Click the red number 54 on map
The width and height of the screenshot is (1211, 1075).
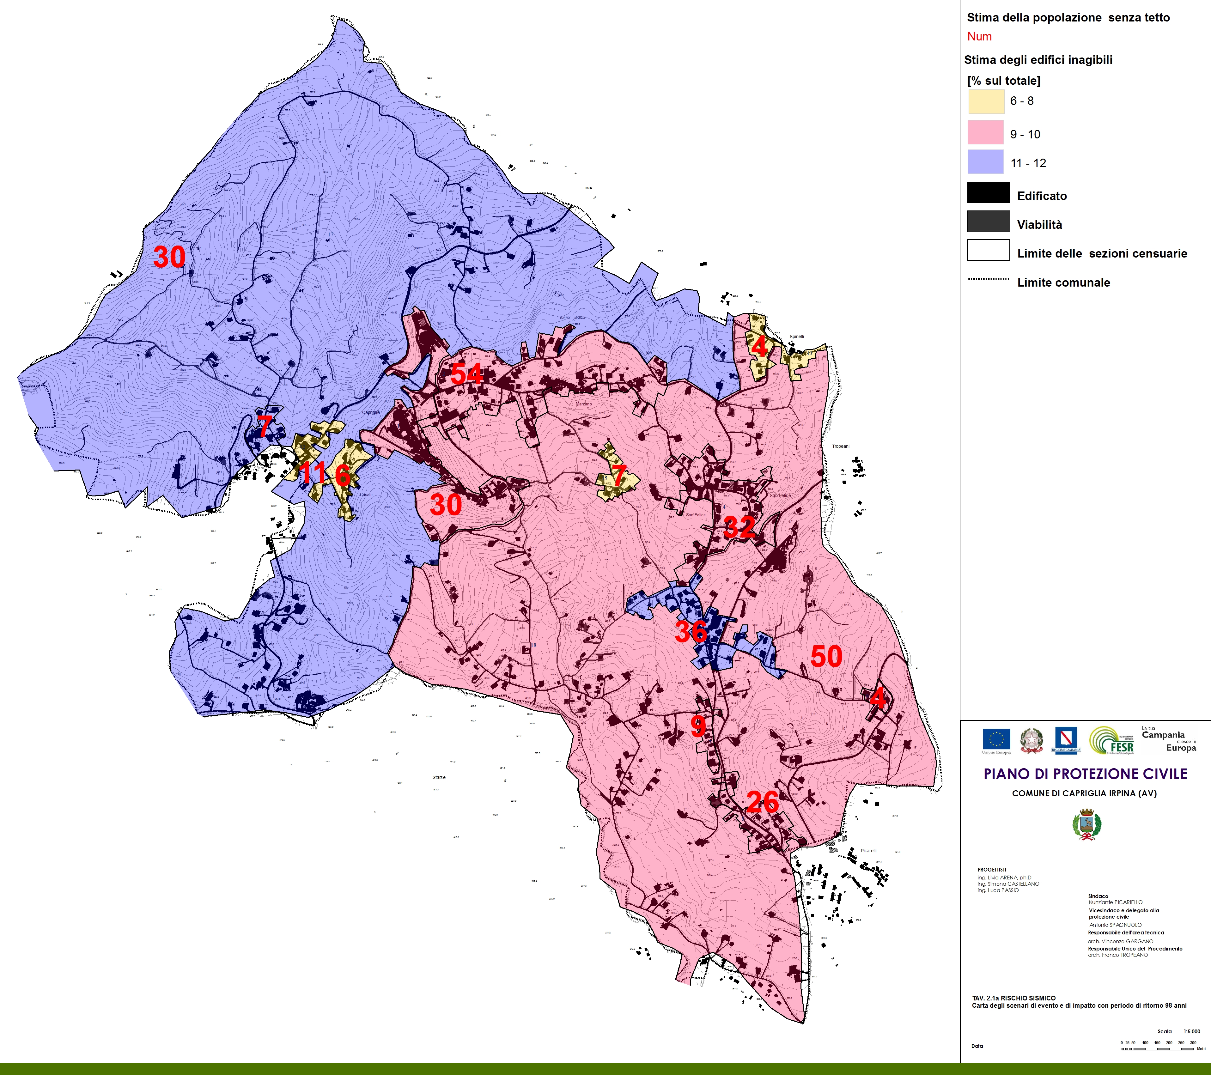[466, 374]
